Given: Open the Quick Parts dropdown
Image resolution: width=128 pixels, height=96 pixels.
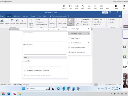Looking at the screenshot, I should pos(85,19).
